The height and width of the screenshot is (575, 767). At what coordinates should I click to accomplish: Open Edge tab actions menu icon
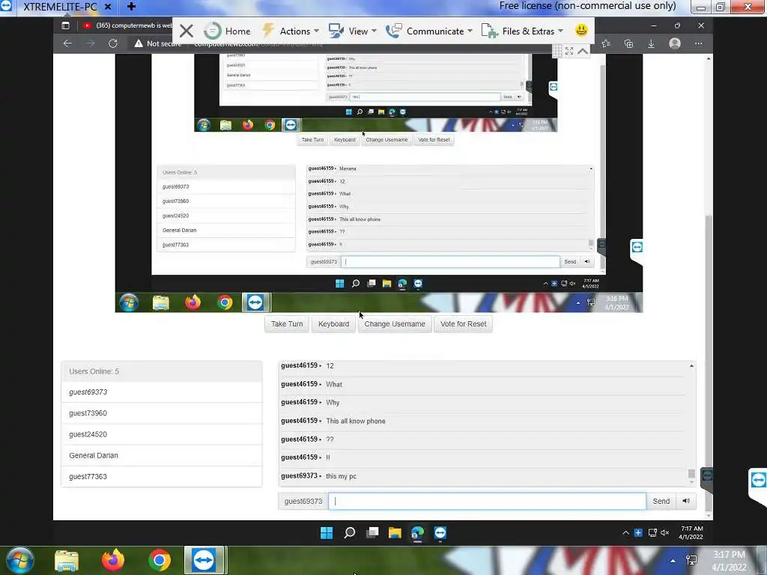click(66, 25)
